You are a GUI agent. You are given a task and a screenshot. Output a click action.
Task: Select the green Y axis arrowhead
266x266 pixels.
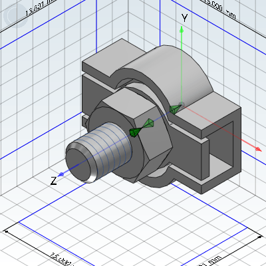[x=182, y=29]
